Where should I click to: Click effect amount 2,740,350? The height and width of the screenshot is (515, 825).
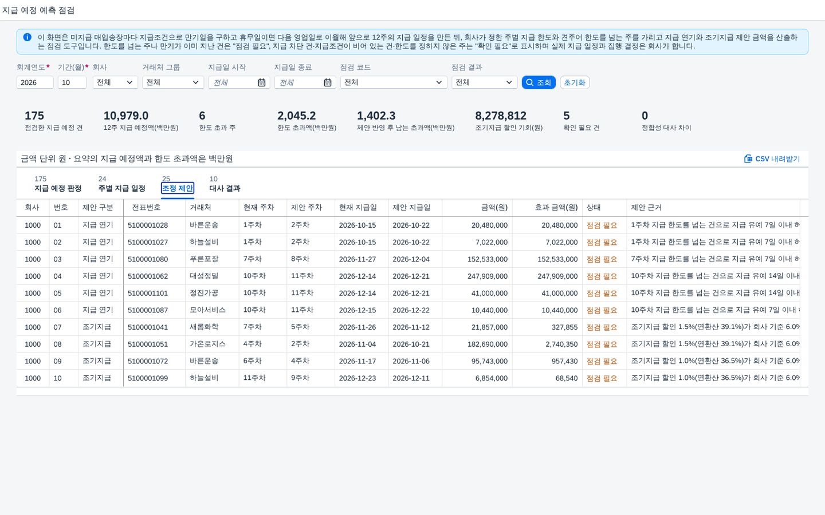(x=561, y=344)
